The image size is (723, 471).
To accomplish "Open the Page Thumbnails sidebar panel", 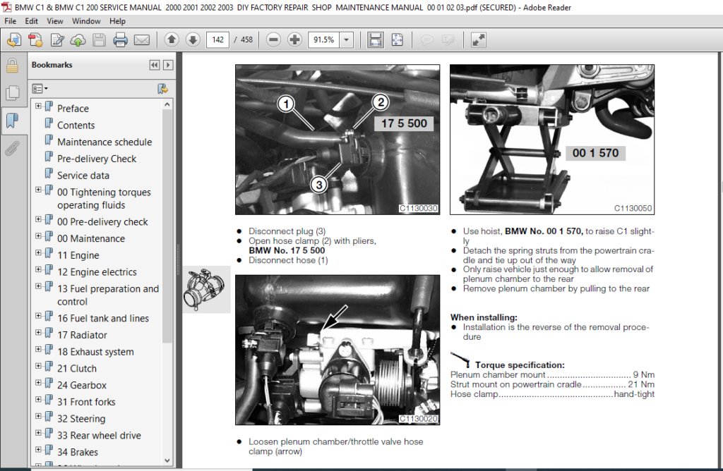I will (13, 94).
